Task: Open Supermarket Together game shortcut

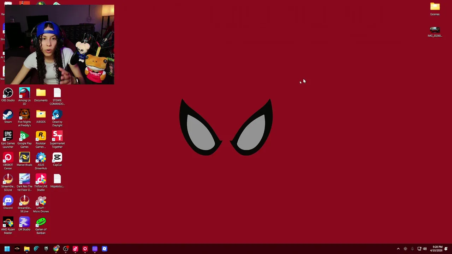Action: 57,139
